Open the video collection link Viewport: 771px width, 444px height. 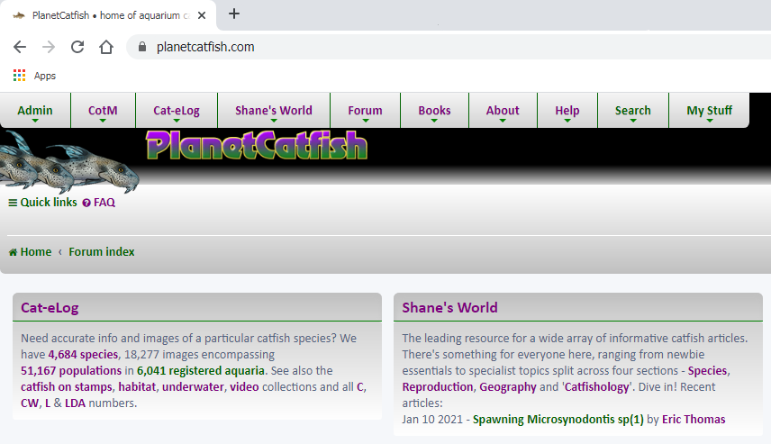pos(244,387)
